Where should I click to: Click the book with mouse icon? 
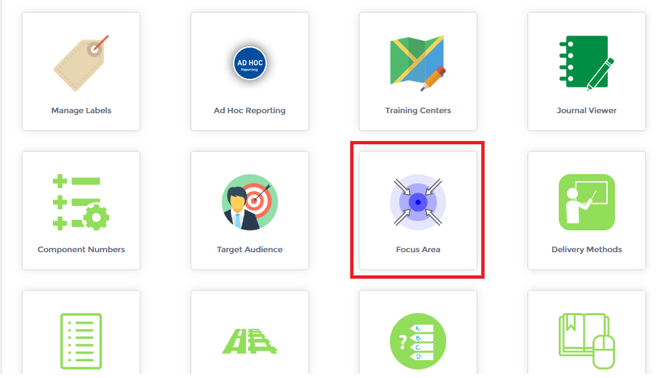click(587, 341)
